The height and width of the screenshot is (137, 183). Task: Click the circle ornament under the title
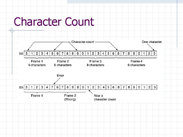point(12,30)
